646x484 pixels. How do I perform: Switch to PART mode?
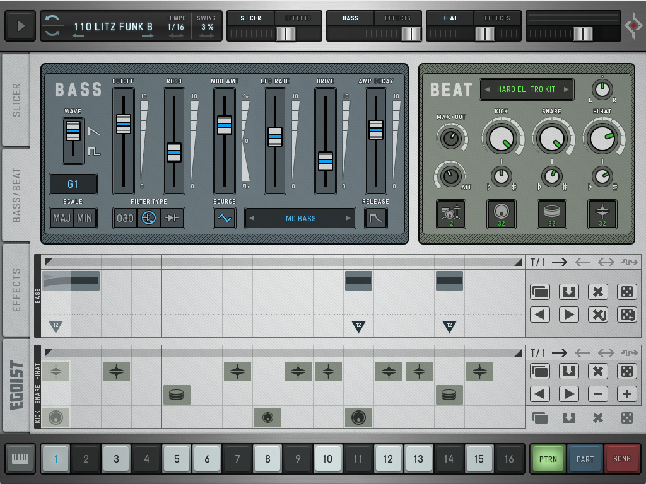coord(585,459)
